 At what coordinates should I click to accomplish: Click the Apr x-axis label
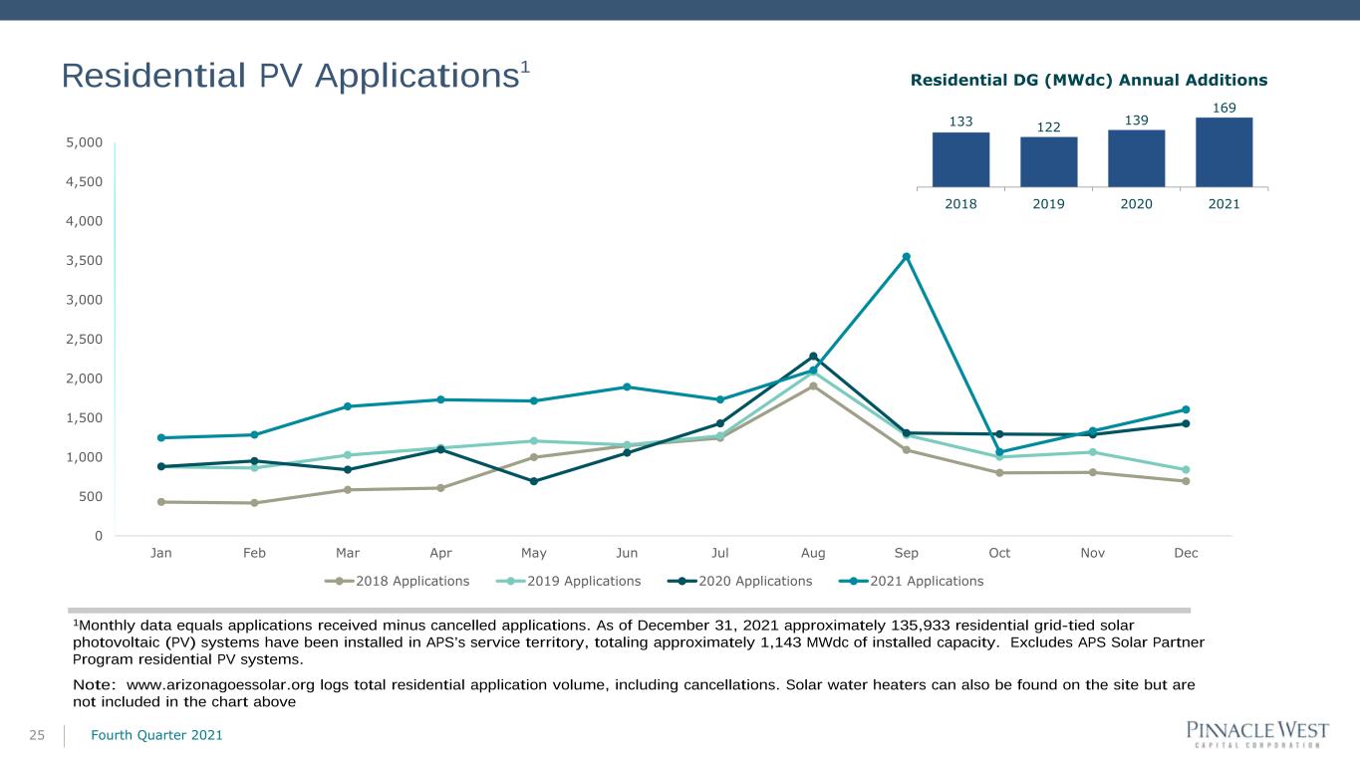[x=440, y=553]
